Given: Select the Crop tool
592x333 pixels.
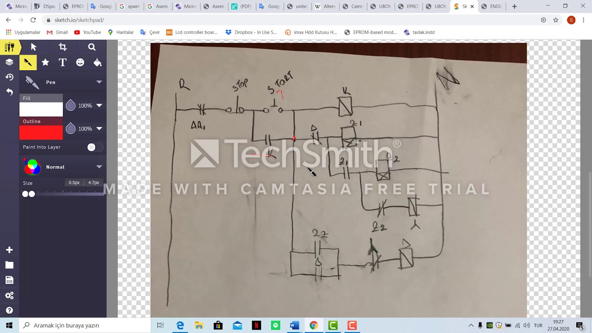Looking at the screenshot, I should tap(62, 47).
